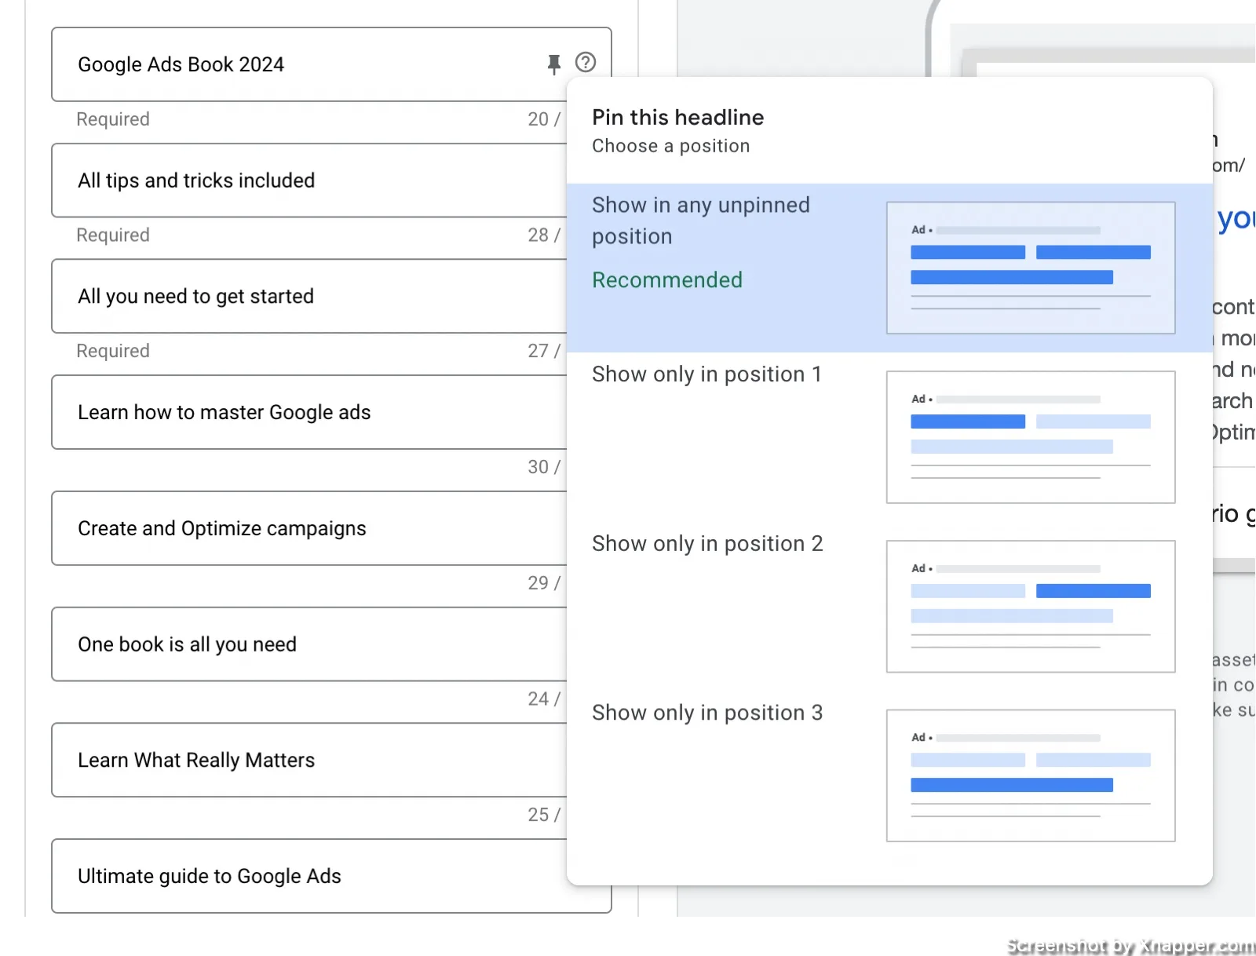Image resolution: width=1256 pixels, height=956 pixels.
Task: Choose Show only in position 3
Action: click(889, 776)
